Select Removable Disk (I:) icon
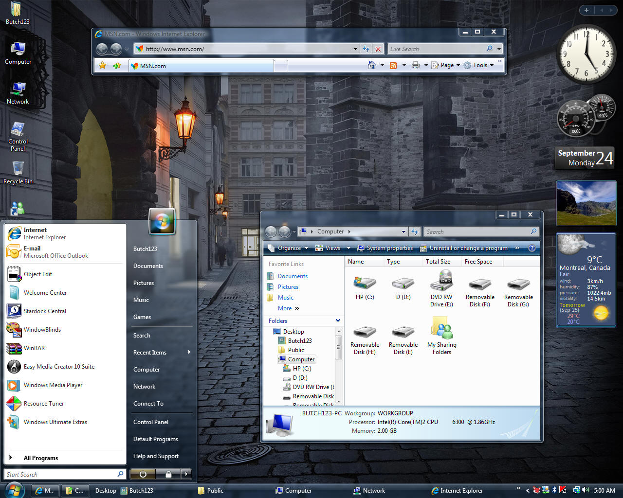This screenshot has height=498, width=623. [x=403, y=339]
